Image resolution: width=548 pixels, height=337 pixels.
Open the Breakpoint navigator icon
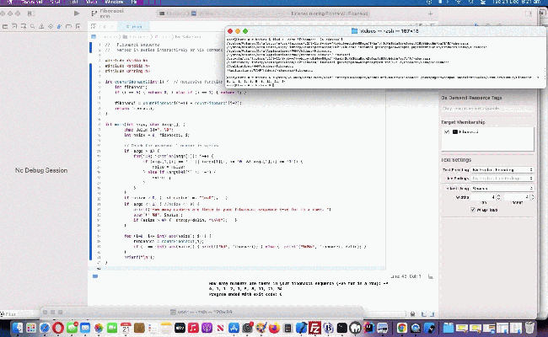68,27
